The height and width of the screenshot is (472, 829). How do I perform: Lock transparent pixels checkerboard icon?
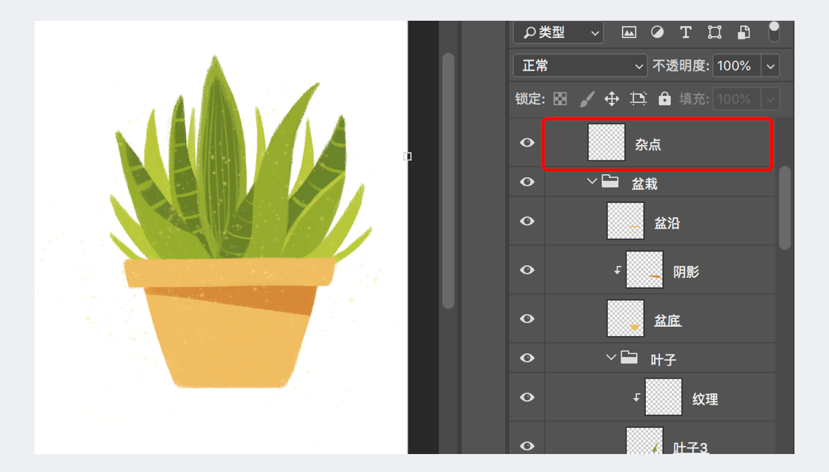coord(560,99)
